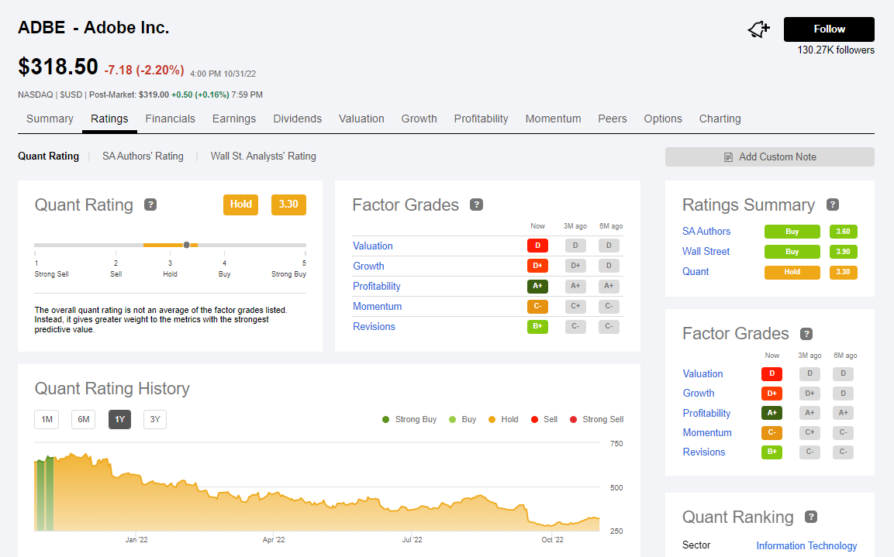Image resolution: width=894 pixels, height=557 pixels.
Task: Toggle the Strong Sell legend series
Action: click(596, 419)
